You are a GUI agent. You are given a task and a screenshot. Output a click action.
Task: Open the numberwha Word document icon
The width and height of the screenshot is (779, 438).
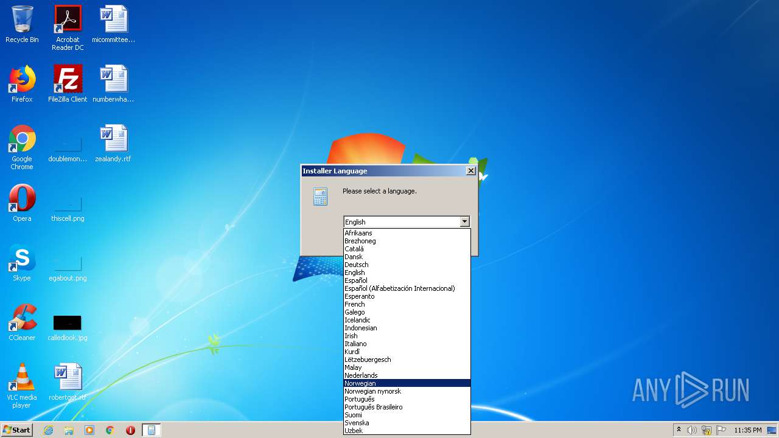tap(113, 84)
